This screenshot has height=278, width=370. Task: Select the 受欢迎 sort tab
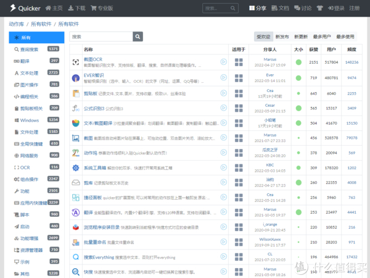pyautogui.click(x=263, y=36)
